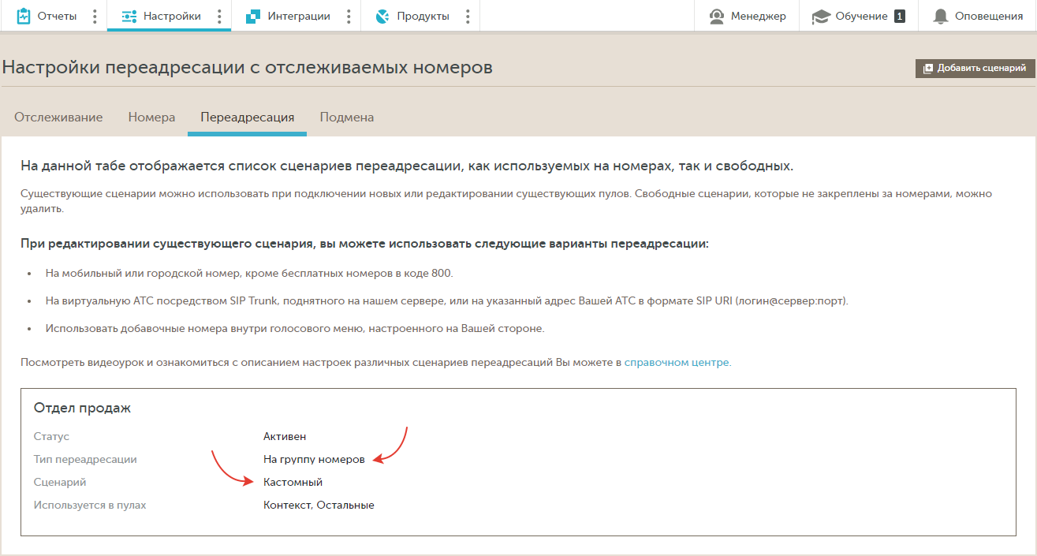Open the three-dot menu next to Отчеты

point(95,16)
